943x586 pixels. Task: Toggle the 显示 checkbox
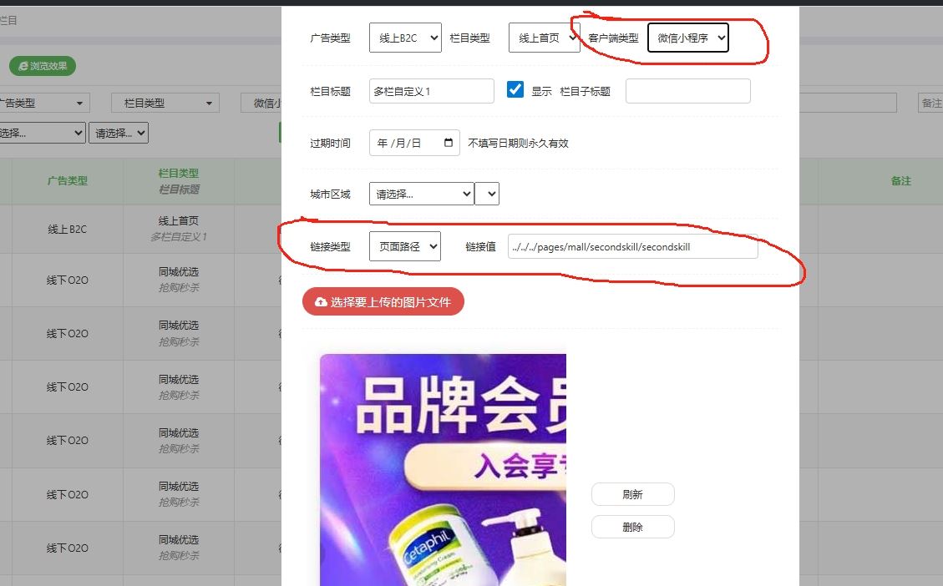coord(515,90)
